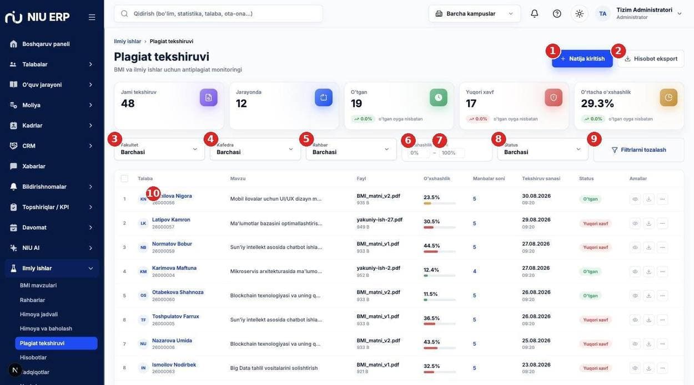Open the Status filter dropdown
Viewport: 694px width, 385px height.
(x=542, y=149)
